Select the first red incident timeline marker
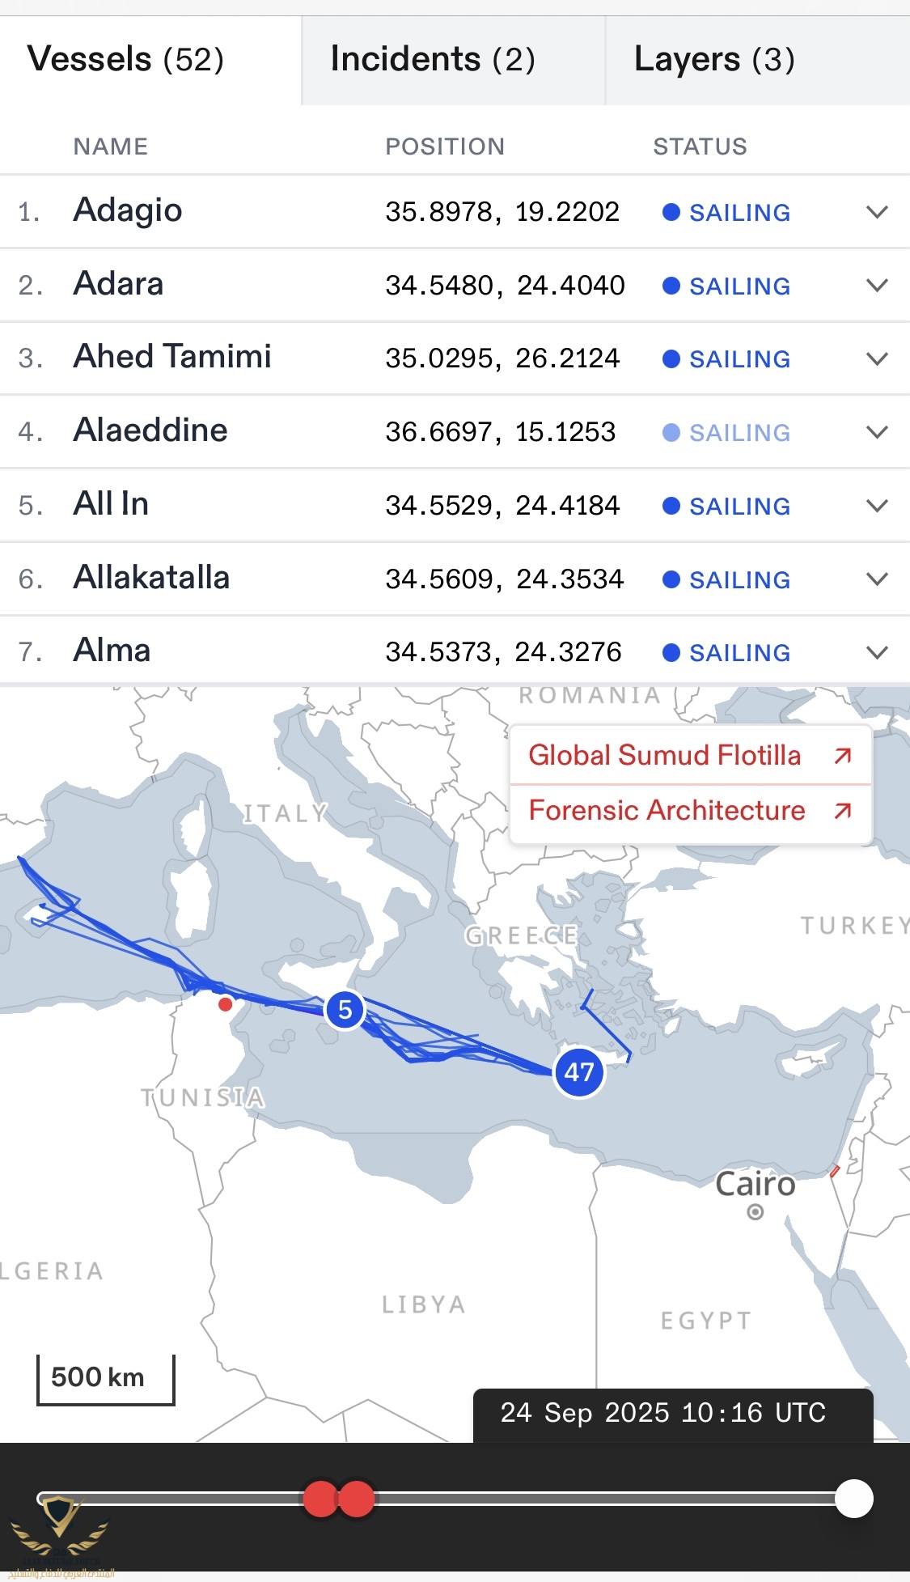 click(x=320, y=1499)
